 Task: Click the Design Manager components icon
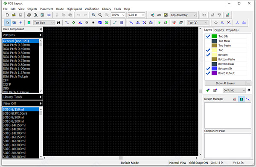[241, 99]
